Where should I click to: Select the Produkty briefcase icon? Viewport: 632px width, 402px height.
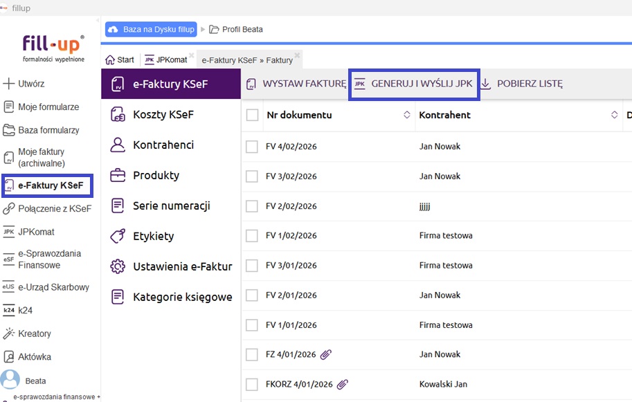tap(118, 176)
